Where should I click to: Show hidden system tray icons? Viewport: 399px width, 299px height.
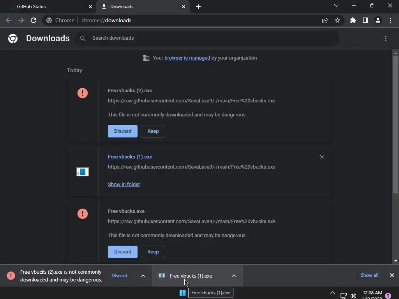point(333,293)
